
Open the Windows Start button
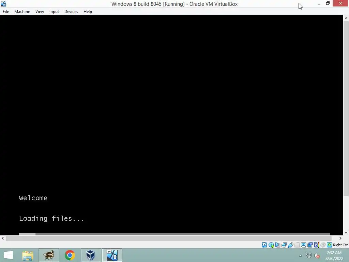[9, 255]
